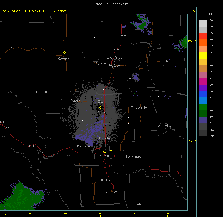Click the yellow marker near Olds

click(x=100, y=107)
